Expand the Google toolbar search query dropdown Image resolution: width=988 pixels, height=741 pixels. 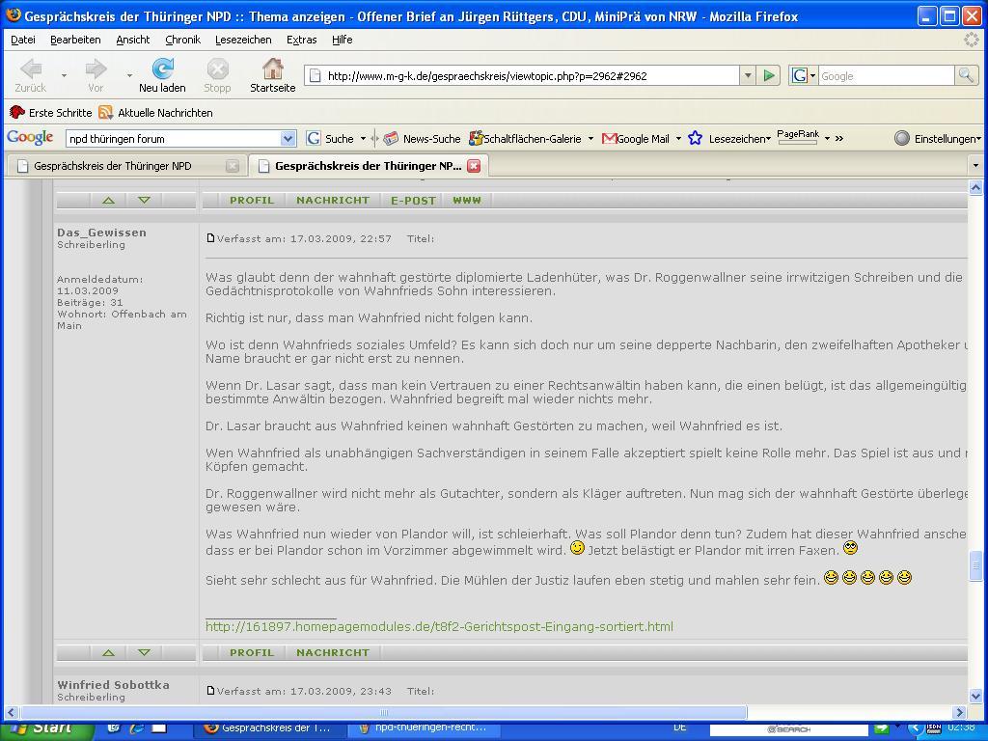(287, 139)
